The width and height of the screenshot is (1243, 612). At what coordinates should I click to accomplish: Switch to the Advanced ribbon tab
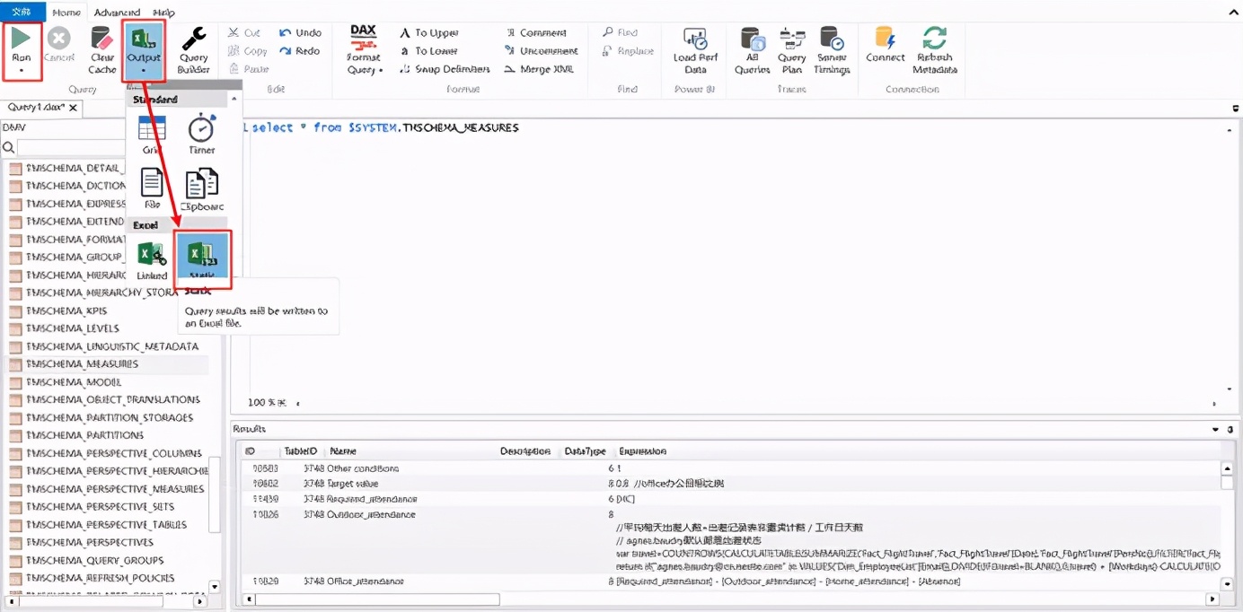[117, 13]
